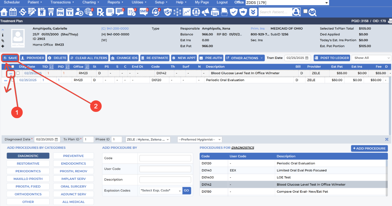Sort by the PID column sort icon
Viewport: 392px width, 206px height.
(67, 67)
